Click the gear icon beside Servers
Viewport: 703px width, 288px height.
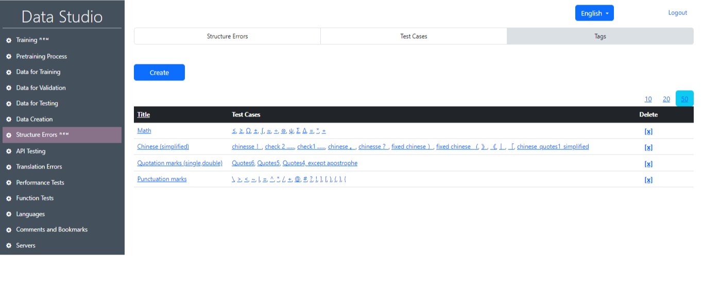(x=9, y=246)
